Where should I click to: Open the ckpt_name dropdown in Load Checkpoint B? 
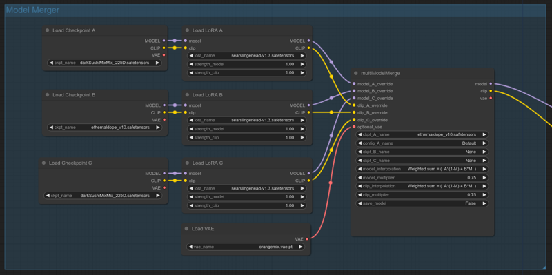[105, 128]
